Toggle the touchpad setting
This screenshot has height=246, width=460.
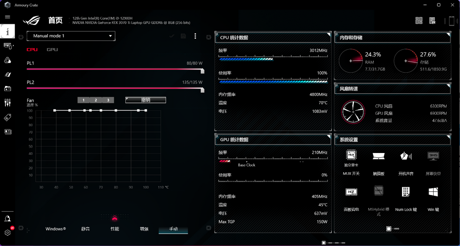pyautogui.click(x=378, y=156)
